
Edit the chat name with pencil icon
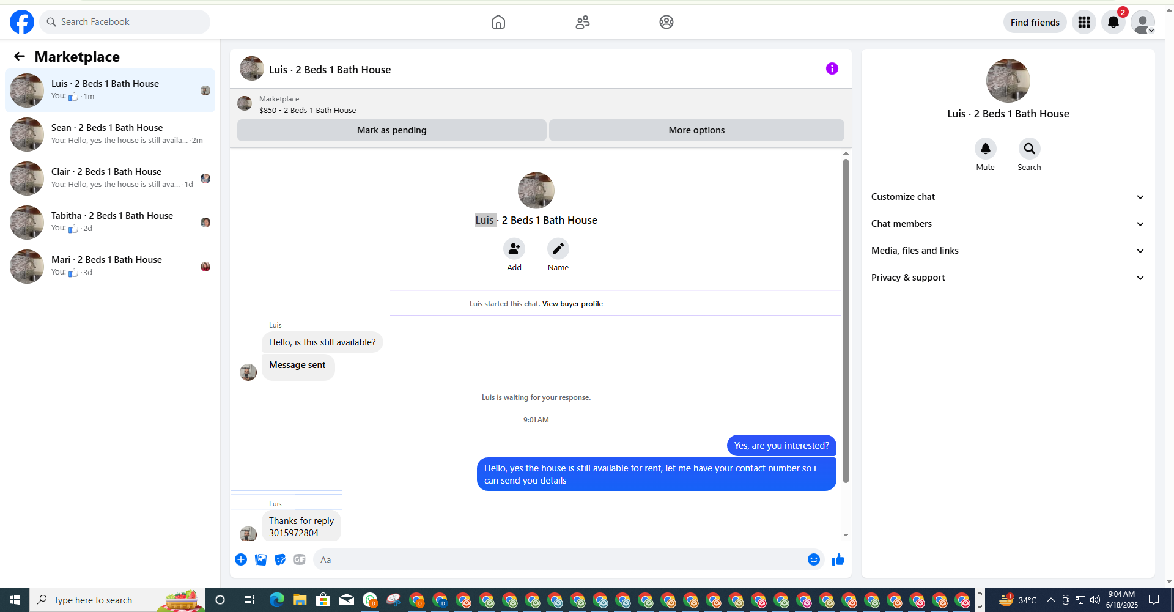tap(558, 248)
